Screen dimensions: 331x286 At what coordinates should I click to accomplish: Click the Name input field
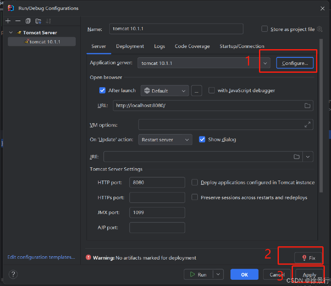point(176,29)
